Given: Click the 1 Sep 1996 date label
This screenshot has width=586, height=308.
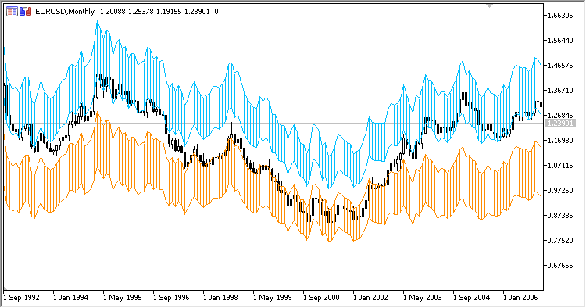Looking at the screenshot, I should click(x=171, y=298).
